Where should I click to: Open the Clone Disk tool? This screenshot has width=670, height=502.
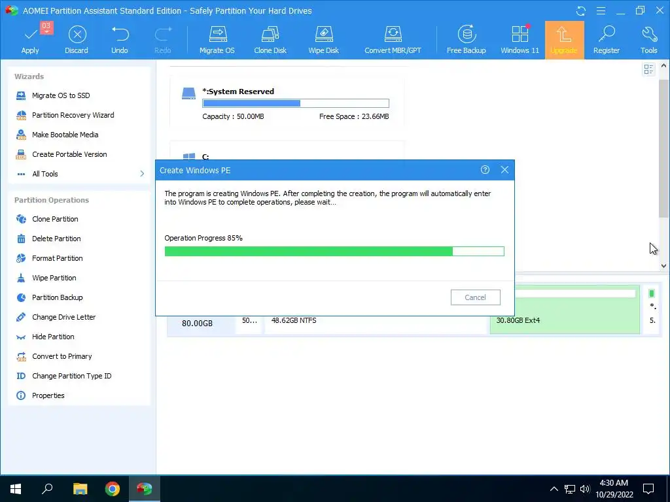pyautogui.click(x=270, y=39)
